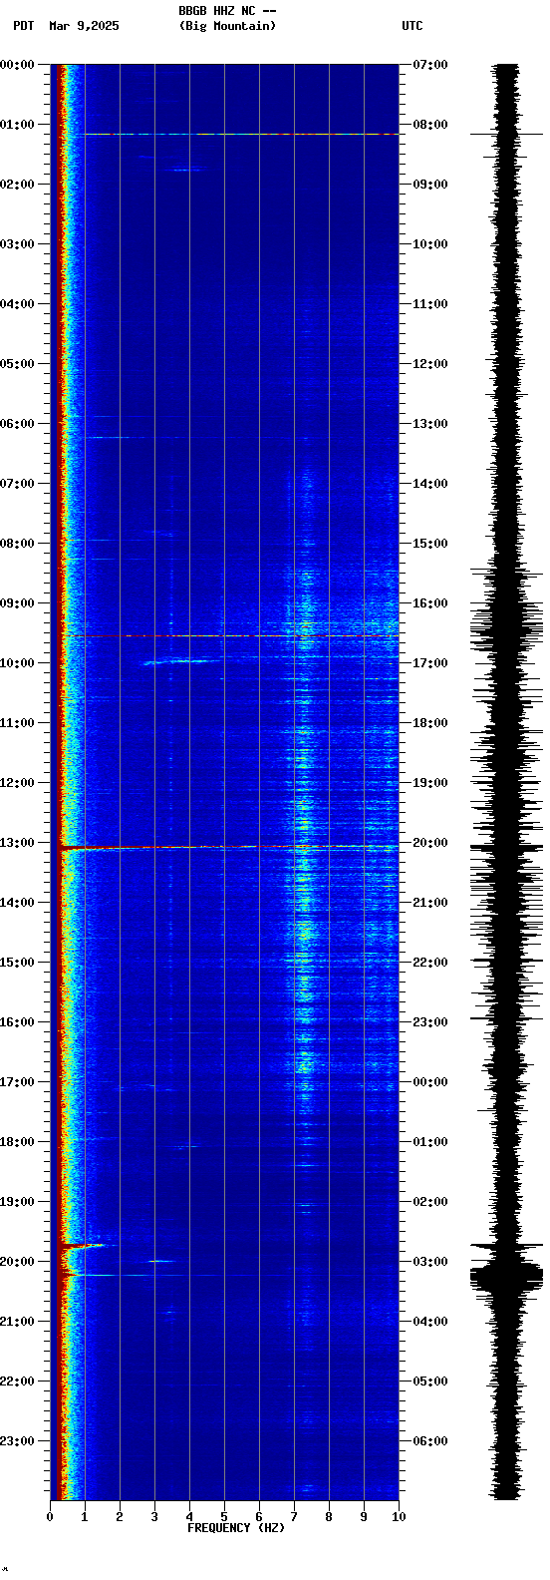This screenshot has width=550, height=1580.
Task: Click the FREQUENCY (HZ) axis label
Action: coord(236,1528)
